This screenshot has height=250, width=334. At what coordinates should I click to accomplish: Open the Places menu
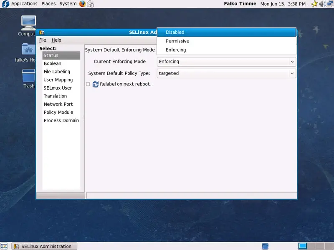(x=48, y=4)
